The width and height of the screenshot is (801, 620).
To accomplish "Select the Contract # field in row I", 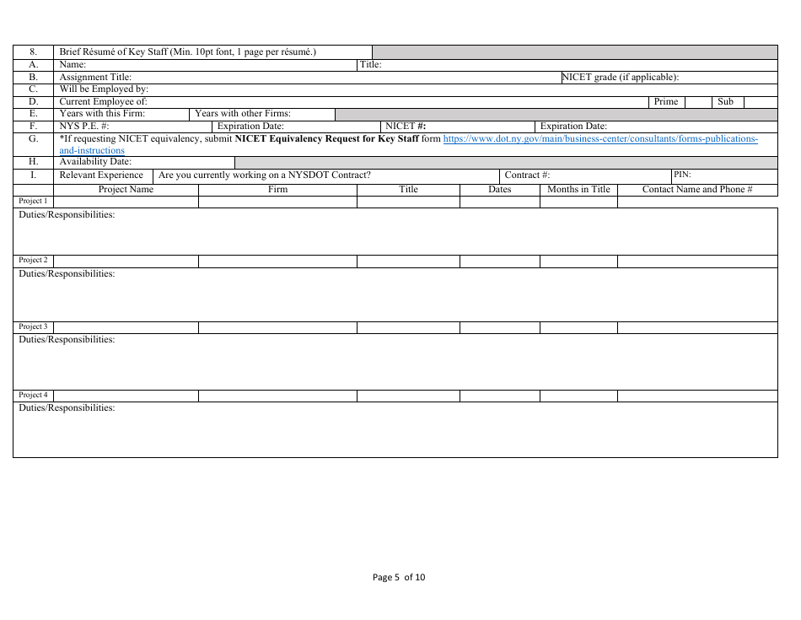I will click(590, 175).
